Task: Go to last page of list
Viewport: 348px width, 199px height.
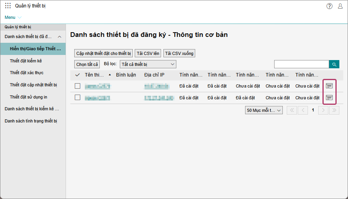Action: [x=334, y=110]
